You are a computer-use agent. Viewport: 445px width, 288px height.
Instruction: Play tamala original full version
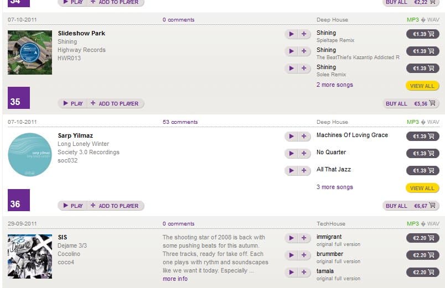pyautogui.click(x=291, y=272)
